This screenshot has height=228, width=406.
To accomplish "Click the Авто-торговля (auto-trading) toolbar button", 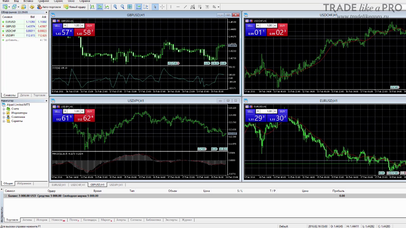I will 49,7.
